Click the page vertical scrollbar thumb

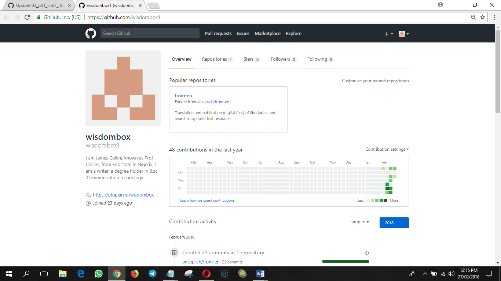pyautogui.click(x=498, y=72)
